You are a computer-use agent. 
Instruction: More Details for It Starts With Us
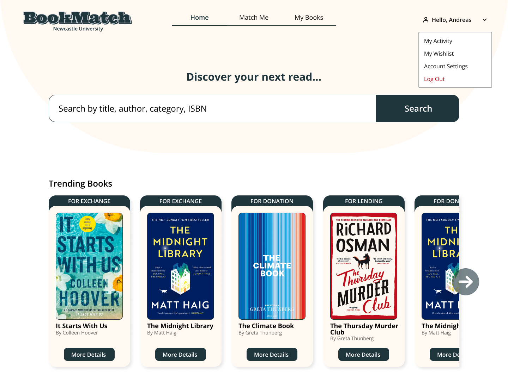click(89, 354)
